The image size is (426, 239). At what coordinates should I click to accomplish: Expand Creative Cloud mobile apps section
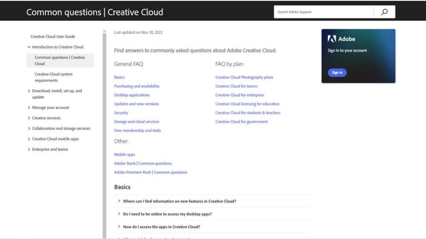[29, 139]
